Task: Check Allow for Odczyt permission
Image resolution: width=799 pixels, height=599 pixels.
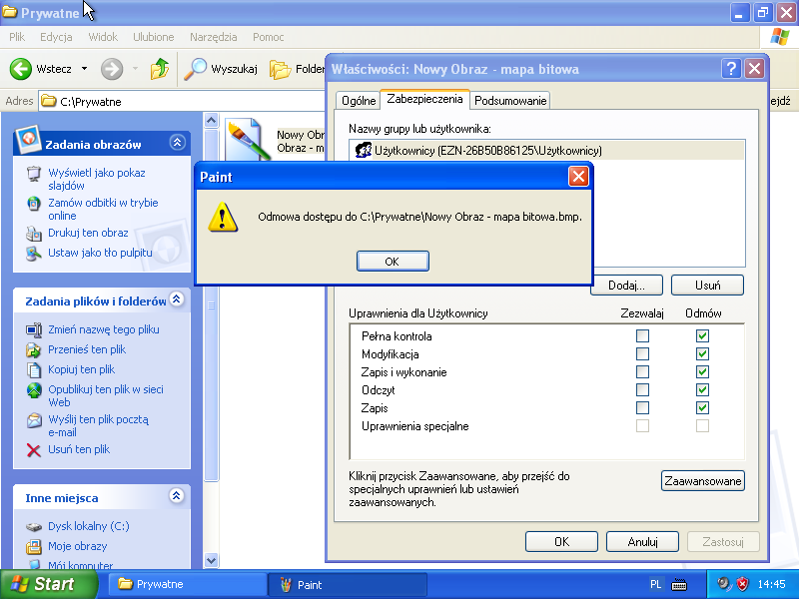Action: point(642,390)
